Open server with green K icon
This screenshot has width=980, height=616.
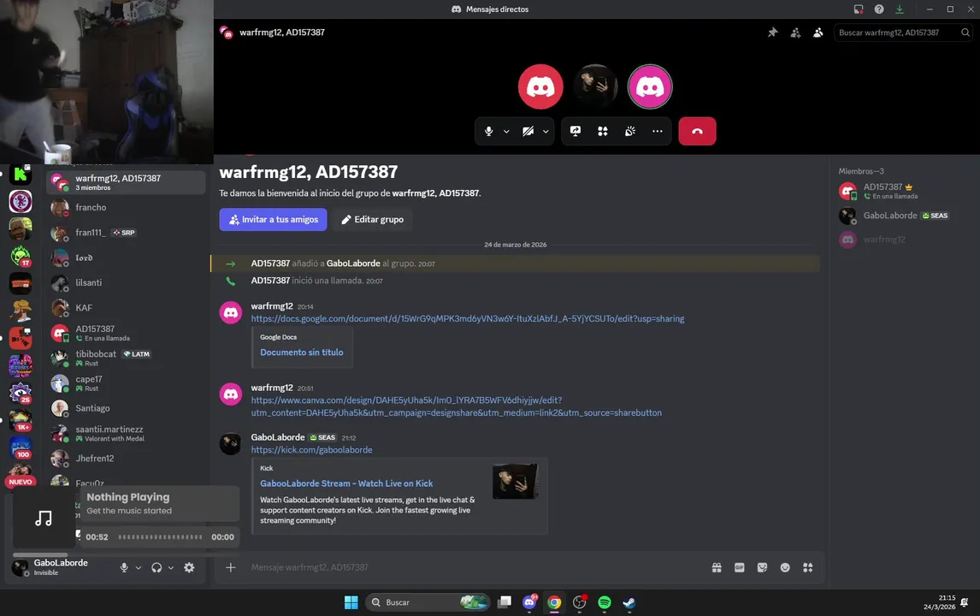[x=21, y=175]
